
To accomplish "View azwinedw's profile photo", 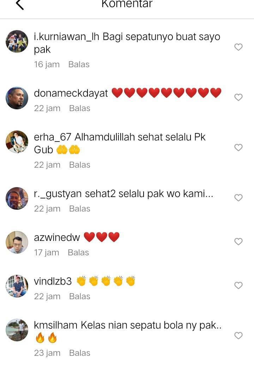I will [x=17, y=242].
